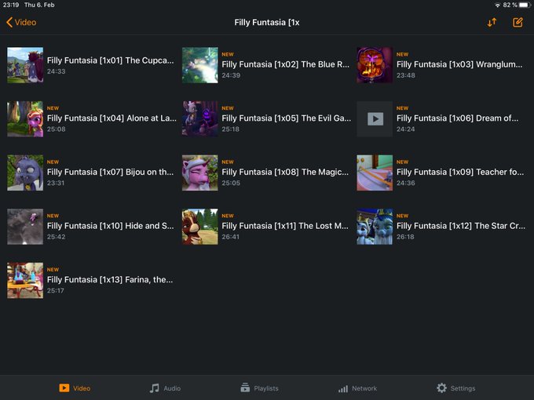The image size is (534, 400).
Task: Click the 26:41 duration of episode 1x11
Action: click(231, 237)
